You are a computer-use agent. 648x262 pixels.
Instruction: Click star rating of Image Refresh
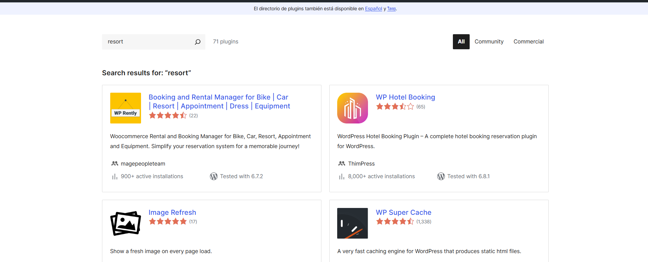coord(168,221)
